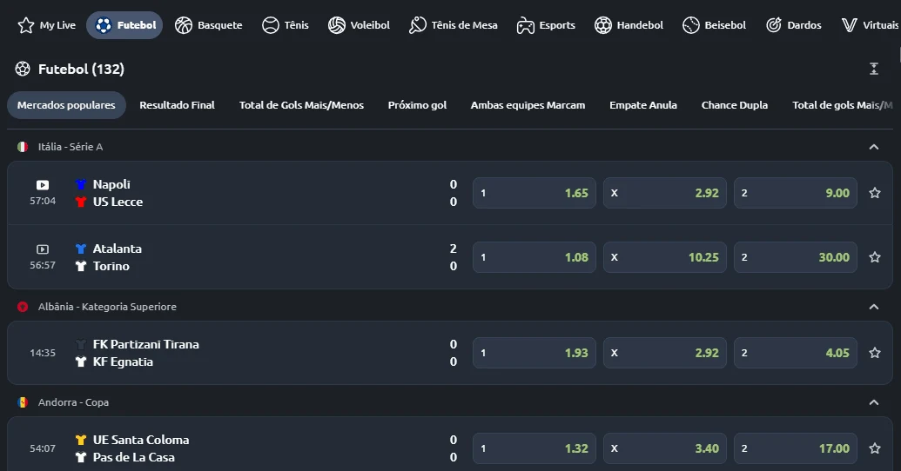901x471 pixels.
Task: Click the Futebol (132) header ball icon
Action: pos(23,69)
